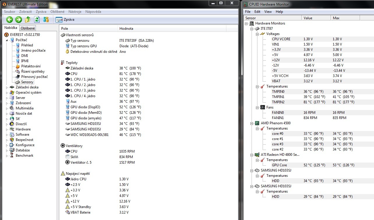Open View menu in Hardware Monitor
374x220 pixels.
pyautogui.click(x=268, y=12)
